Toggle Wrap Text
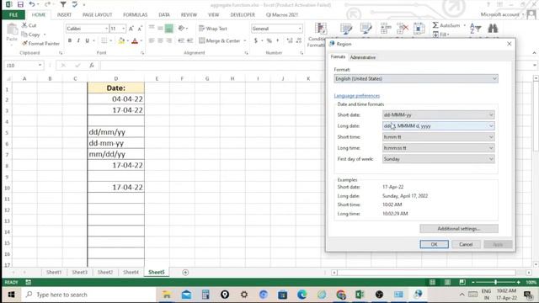This screenshot has width=539, height=303. pos(213,29)
